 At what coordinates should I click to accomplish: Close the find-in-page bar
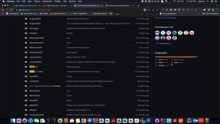(x=157, y=14)
